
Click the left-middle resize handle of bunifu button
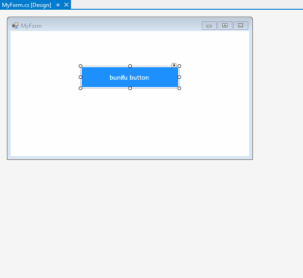pos(80,77)
